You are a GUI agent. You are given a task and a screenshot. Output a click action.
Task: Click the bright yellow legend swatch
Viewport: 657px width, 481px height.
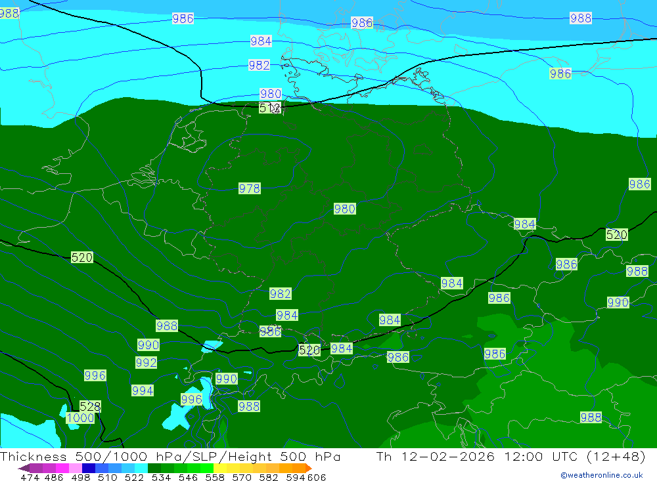(220, 468)
